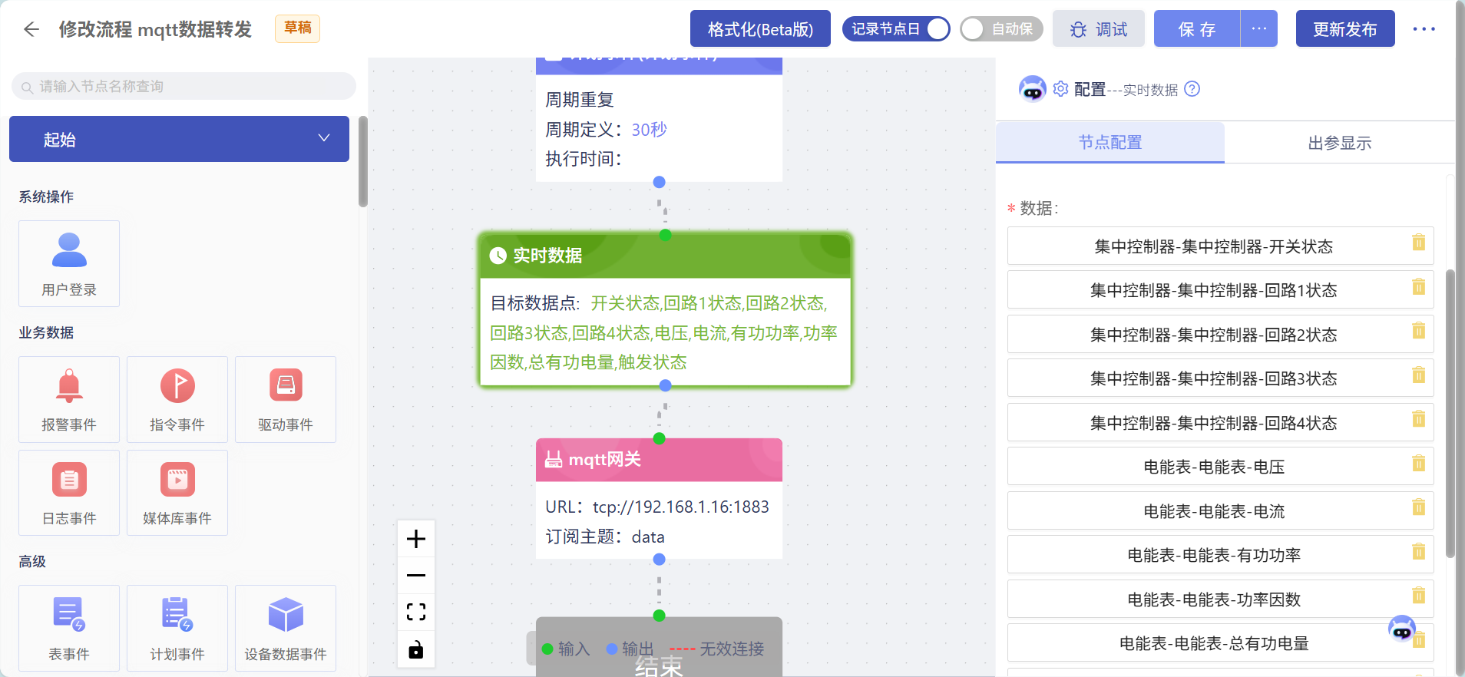1465x677 pixels.
Task: Click the fit-to-screen canvas icon
Action: 416,612
